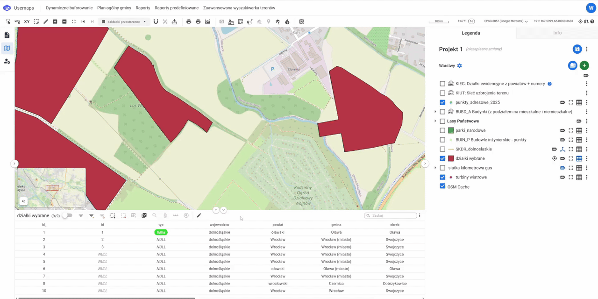This screenshot has height=299, width=598.
Task: Open the EPSG:3857 coordinate system dropdown
Action: (x=506, y=21)
